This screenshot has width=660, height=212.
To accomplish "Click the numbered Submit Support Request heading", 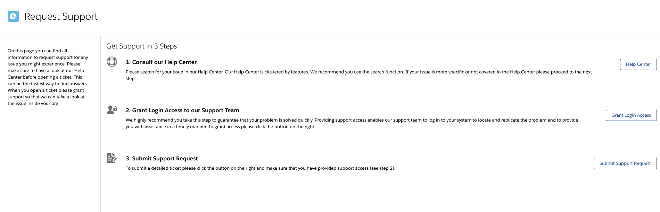I will pyautogui.click(x=162, y=158).
